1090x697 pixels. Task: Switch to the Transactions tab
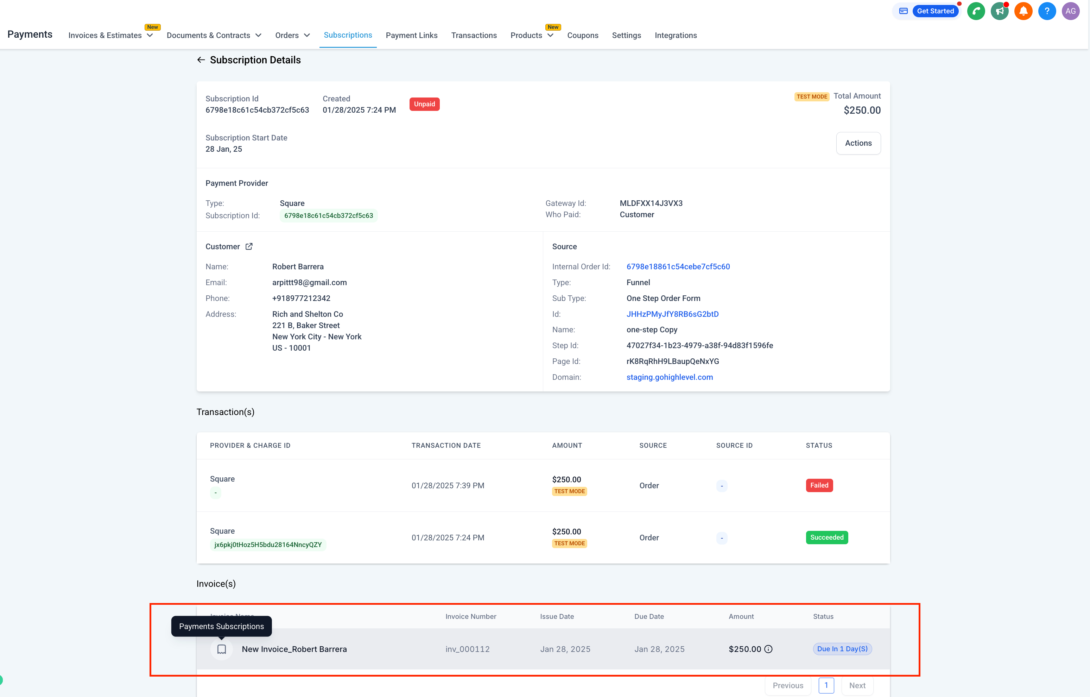474,35
